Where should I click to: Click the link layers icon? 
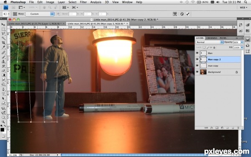tap(206, 128)
